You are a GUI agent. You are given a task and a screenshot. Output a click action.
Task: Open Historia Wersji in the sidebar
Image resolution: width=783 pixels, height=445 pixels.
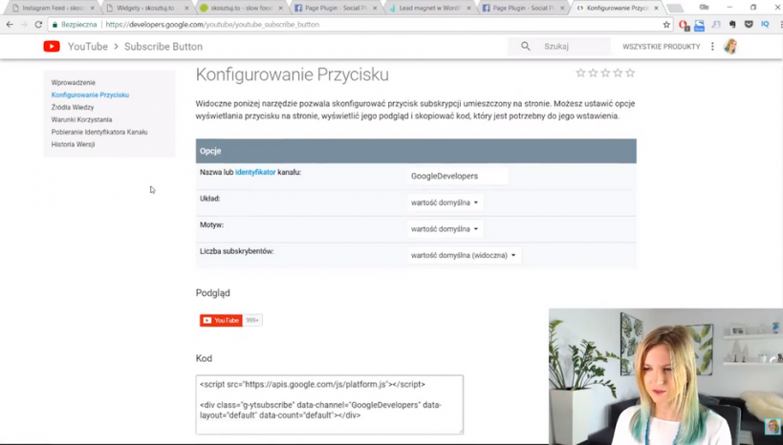pyautogui.click(x=73, y=144)
